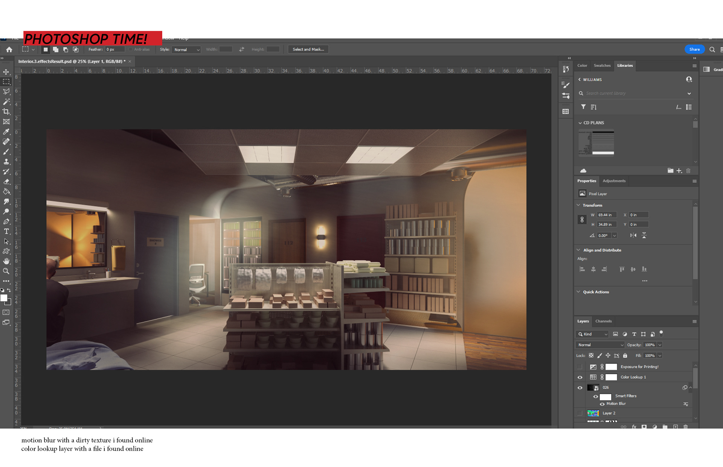Screen dimensions: 723x467
Task: Select the Eyedropper tool
Action: point(6,132)
